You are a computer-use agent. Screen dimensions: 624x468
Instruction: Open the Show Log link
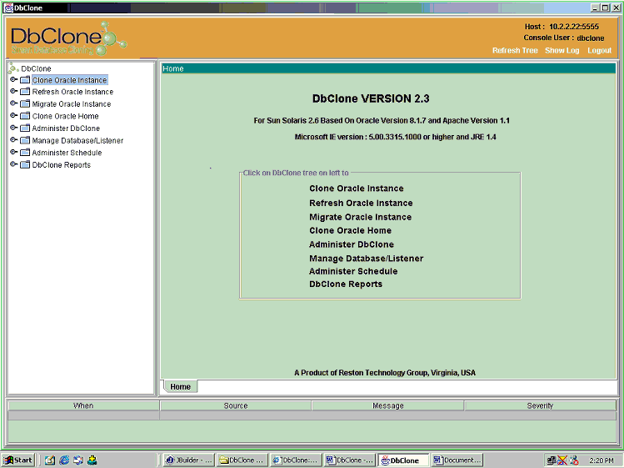point(562,50)
